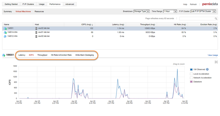Click the search magnifier icon
This screenshot has height=116, width=220.
(216, 18)
